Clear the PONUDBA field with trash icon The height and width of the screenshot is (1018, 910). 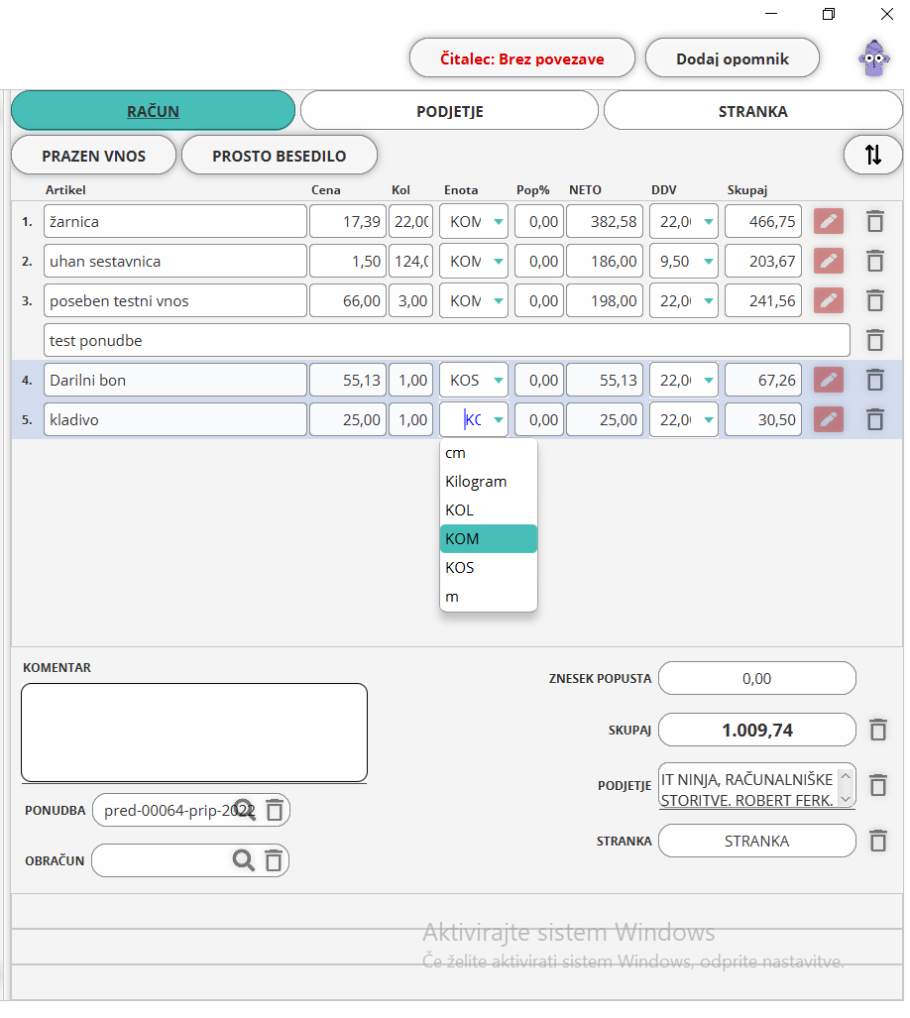click(275, 810)
